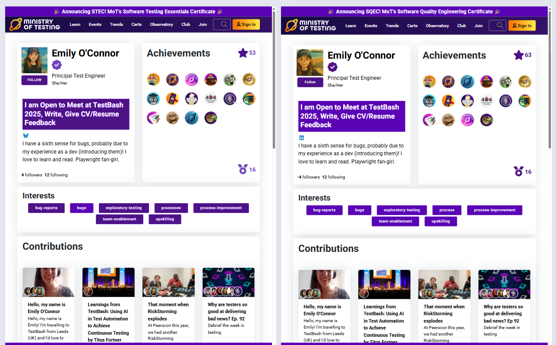Click the Professional Member badge in left window
Screen dimensions: 556x345
point(192,79)
